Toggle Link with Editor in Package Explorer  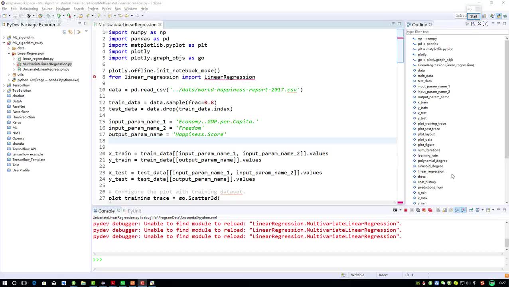click(71, 32)
